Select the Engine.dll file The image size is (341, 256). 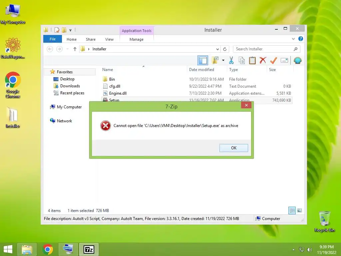point(196,93)
